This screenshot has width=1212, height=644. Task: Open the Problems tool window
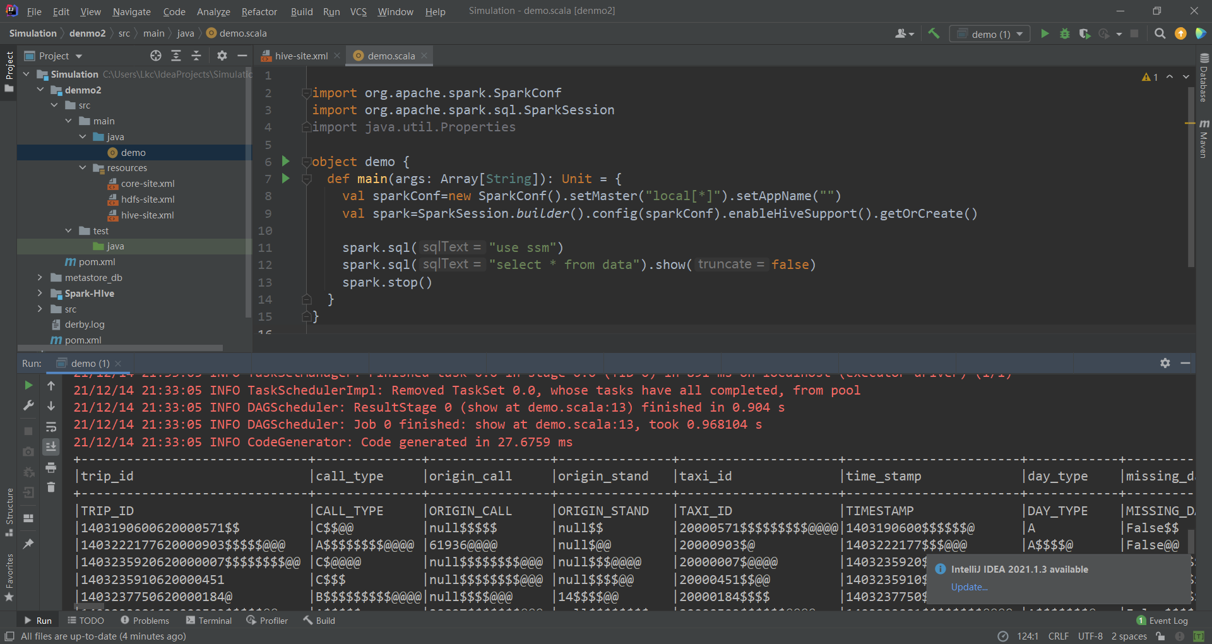[145, 621]
